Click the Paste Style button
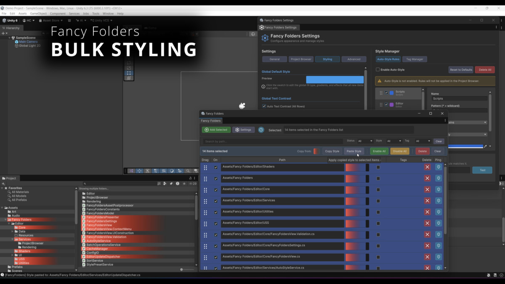505x284 pixels. pyautogui.click(x=354, y=151)
